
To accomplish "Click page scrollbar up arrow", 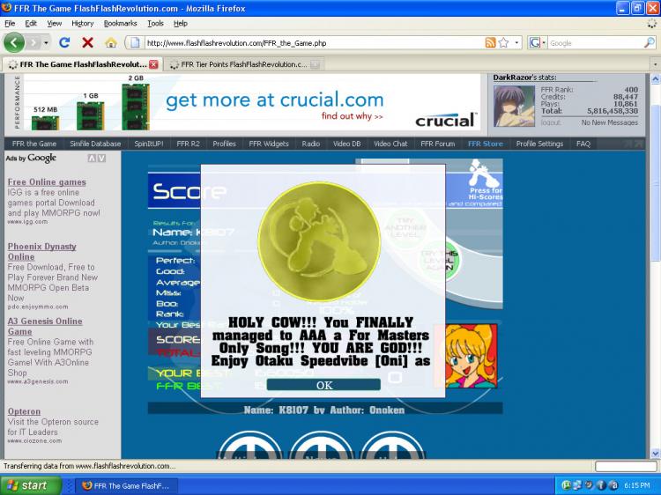I will [655, 78].
